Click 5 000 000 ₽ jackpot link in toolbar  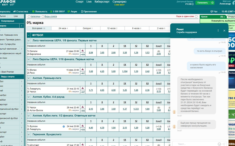pyautogui.click(x=57, y=11)
